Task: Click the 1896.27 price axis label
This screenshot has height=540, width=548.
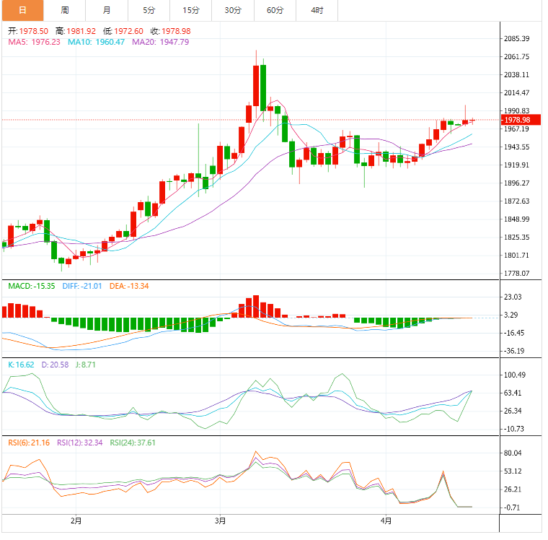Action: [x=516, y=183]
